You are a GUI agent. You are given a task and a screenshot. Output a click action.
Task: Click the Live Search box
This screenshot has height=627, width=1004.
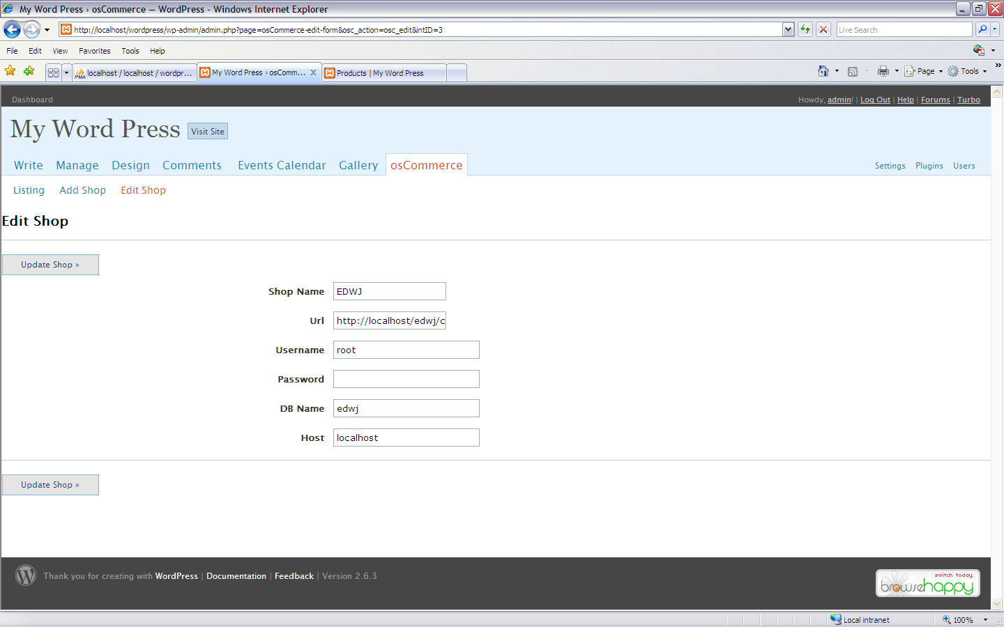(904, 29)
